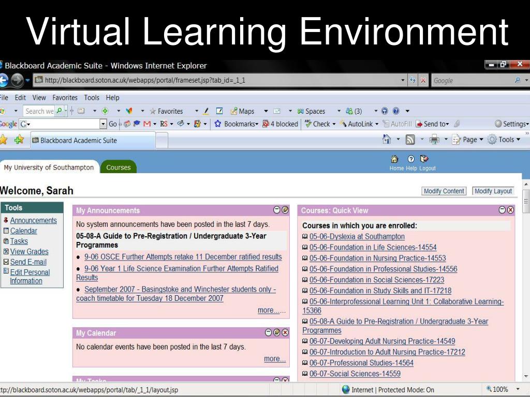
Task: Open the View menu
Action: click(39, 98)
